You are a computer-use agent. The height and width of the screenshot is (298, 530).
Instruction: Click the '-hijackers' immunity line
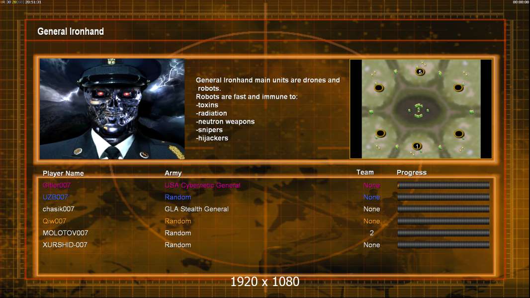pyautogui.click(x=212, y=138)
